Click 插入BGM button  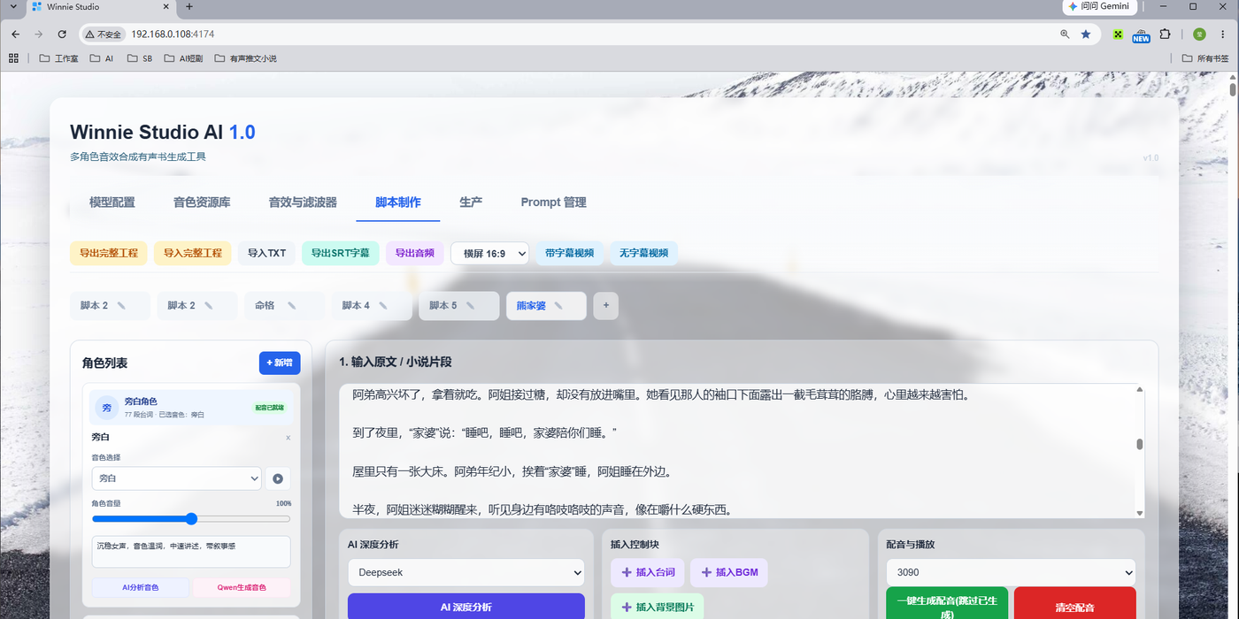pos(728,572)
